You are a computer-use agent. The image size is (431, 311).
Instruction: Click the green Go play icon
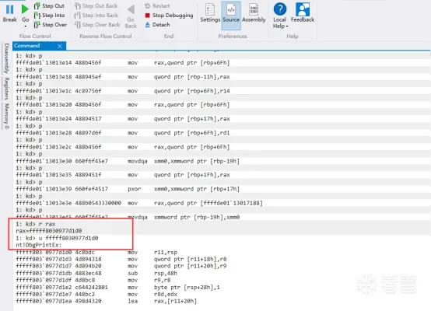point(25,9)
